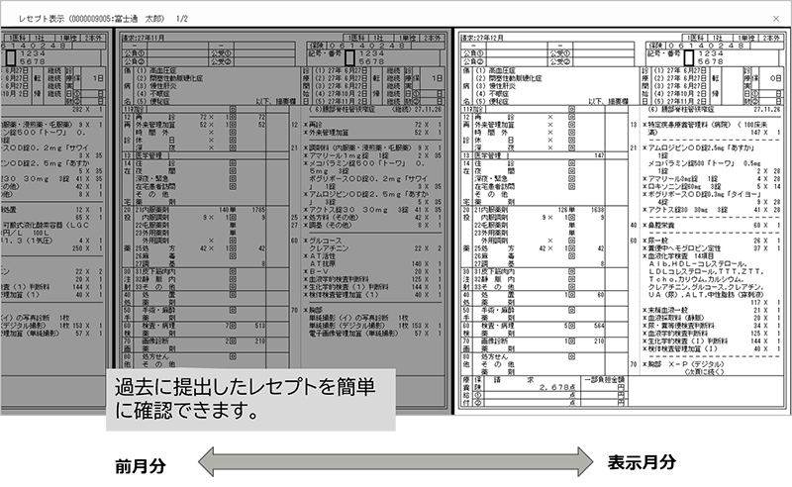Click 医学管理 row on December receipt

(x=487, y=155)
